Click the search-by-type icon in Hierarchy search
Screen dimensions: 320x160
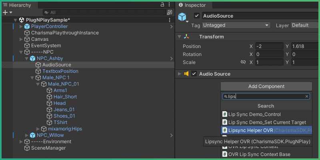click(x=169, y=12)
